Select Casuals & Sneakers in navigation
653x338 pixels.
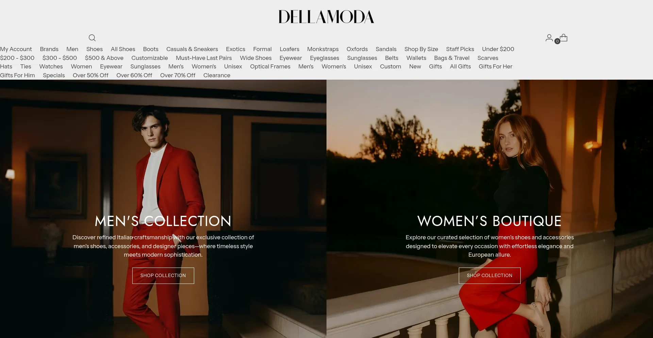point(192,49)
